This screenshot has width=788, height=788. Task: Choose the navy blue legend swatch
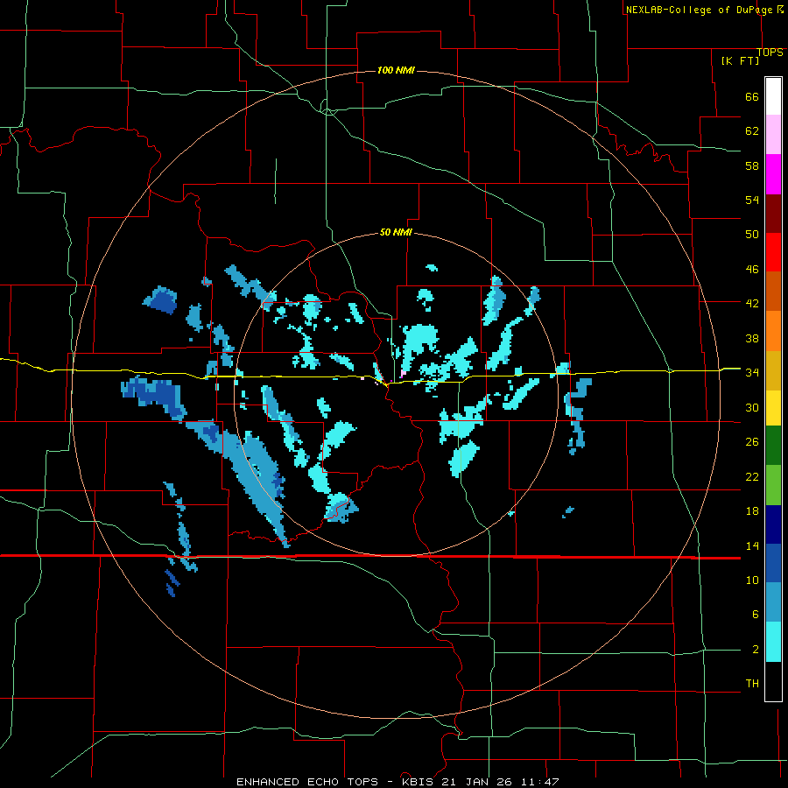point(773,524)
